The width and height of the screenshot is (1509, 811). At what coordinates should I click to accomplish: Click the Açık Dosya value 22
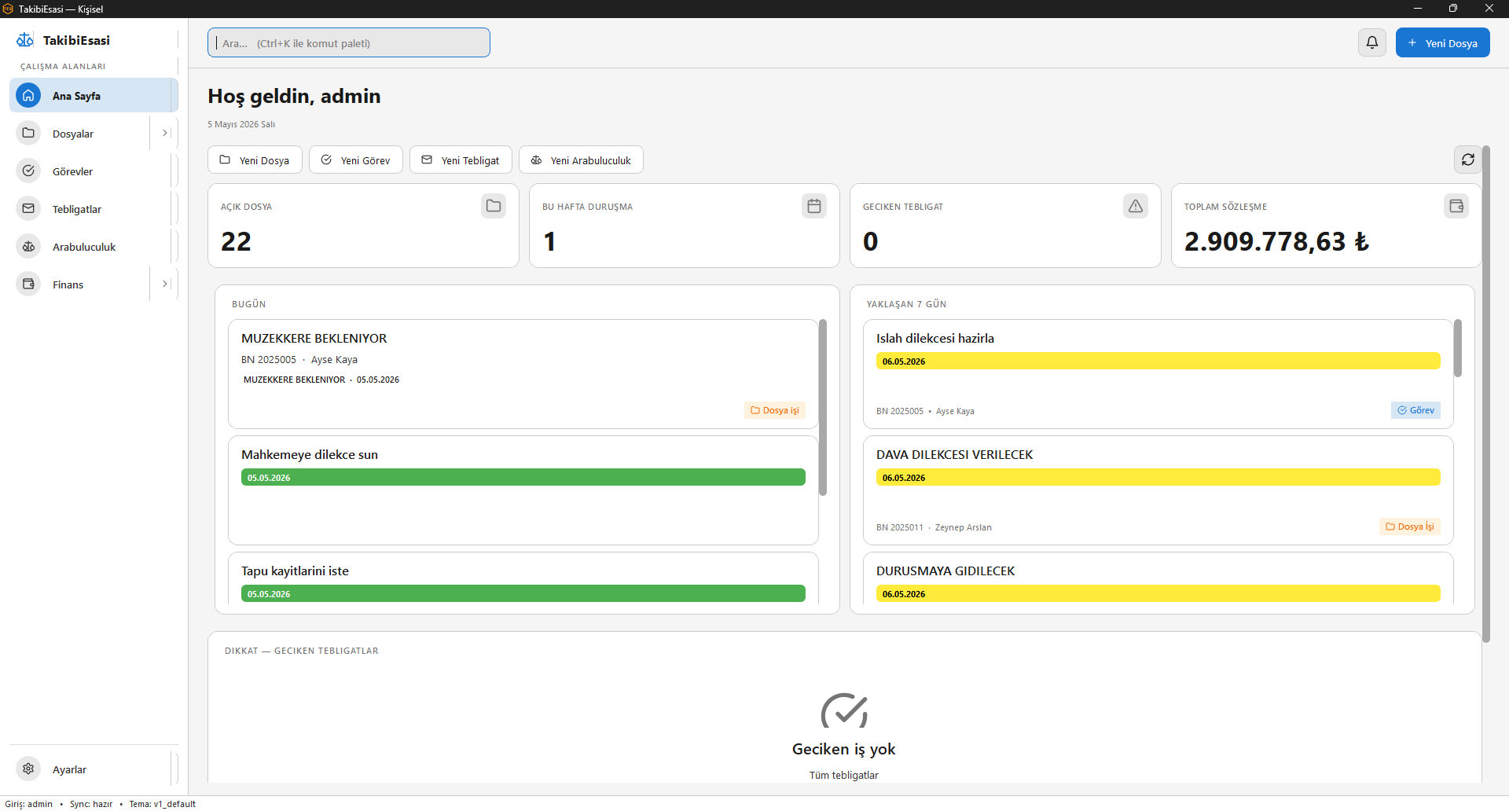coord(236,241)
